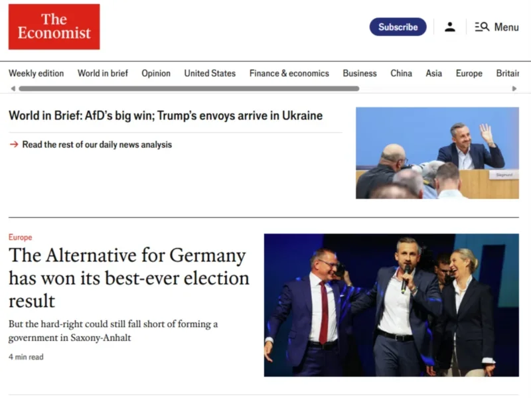Open the AfD stage celebration photo

pos(392,305)
